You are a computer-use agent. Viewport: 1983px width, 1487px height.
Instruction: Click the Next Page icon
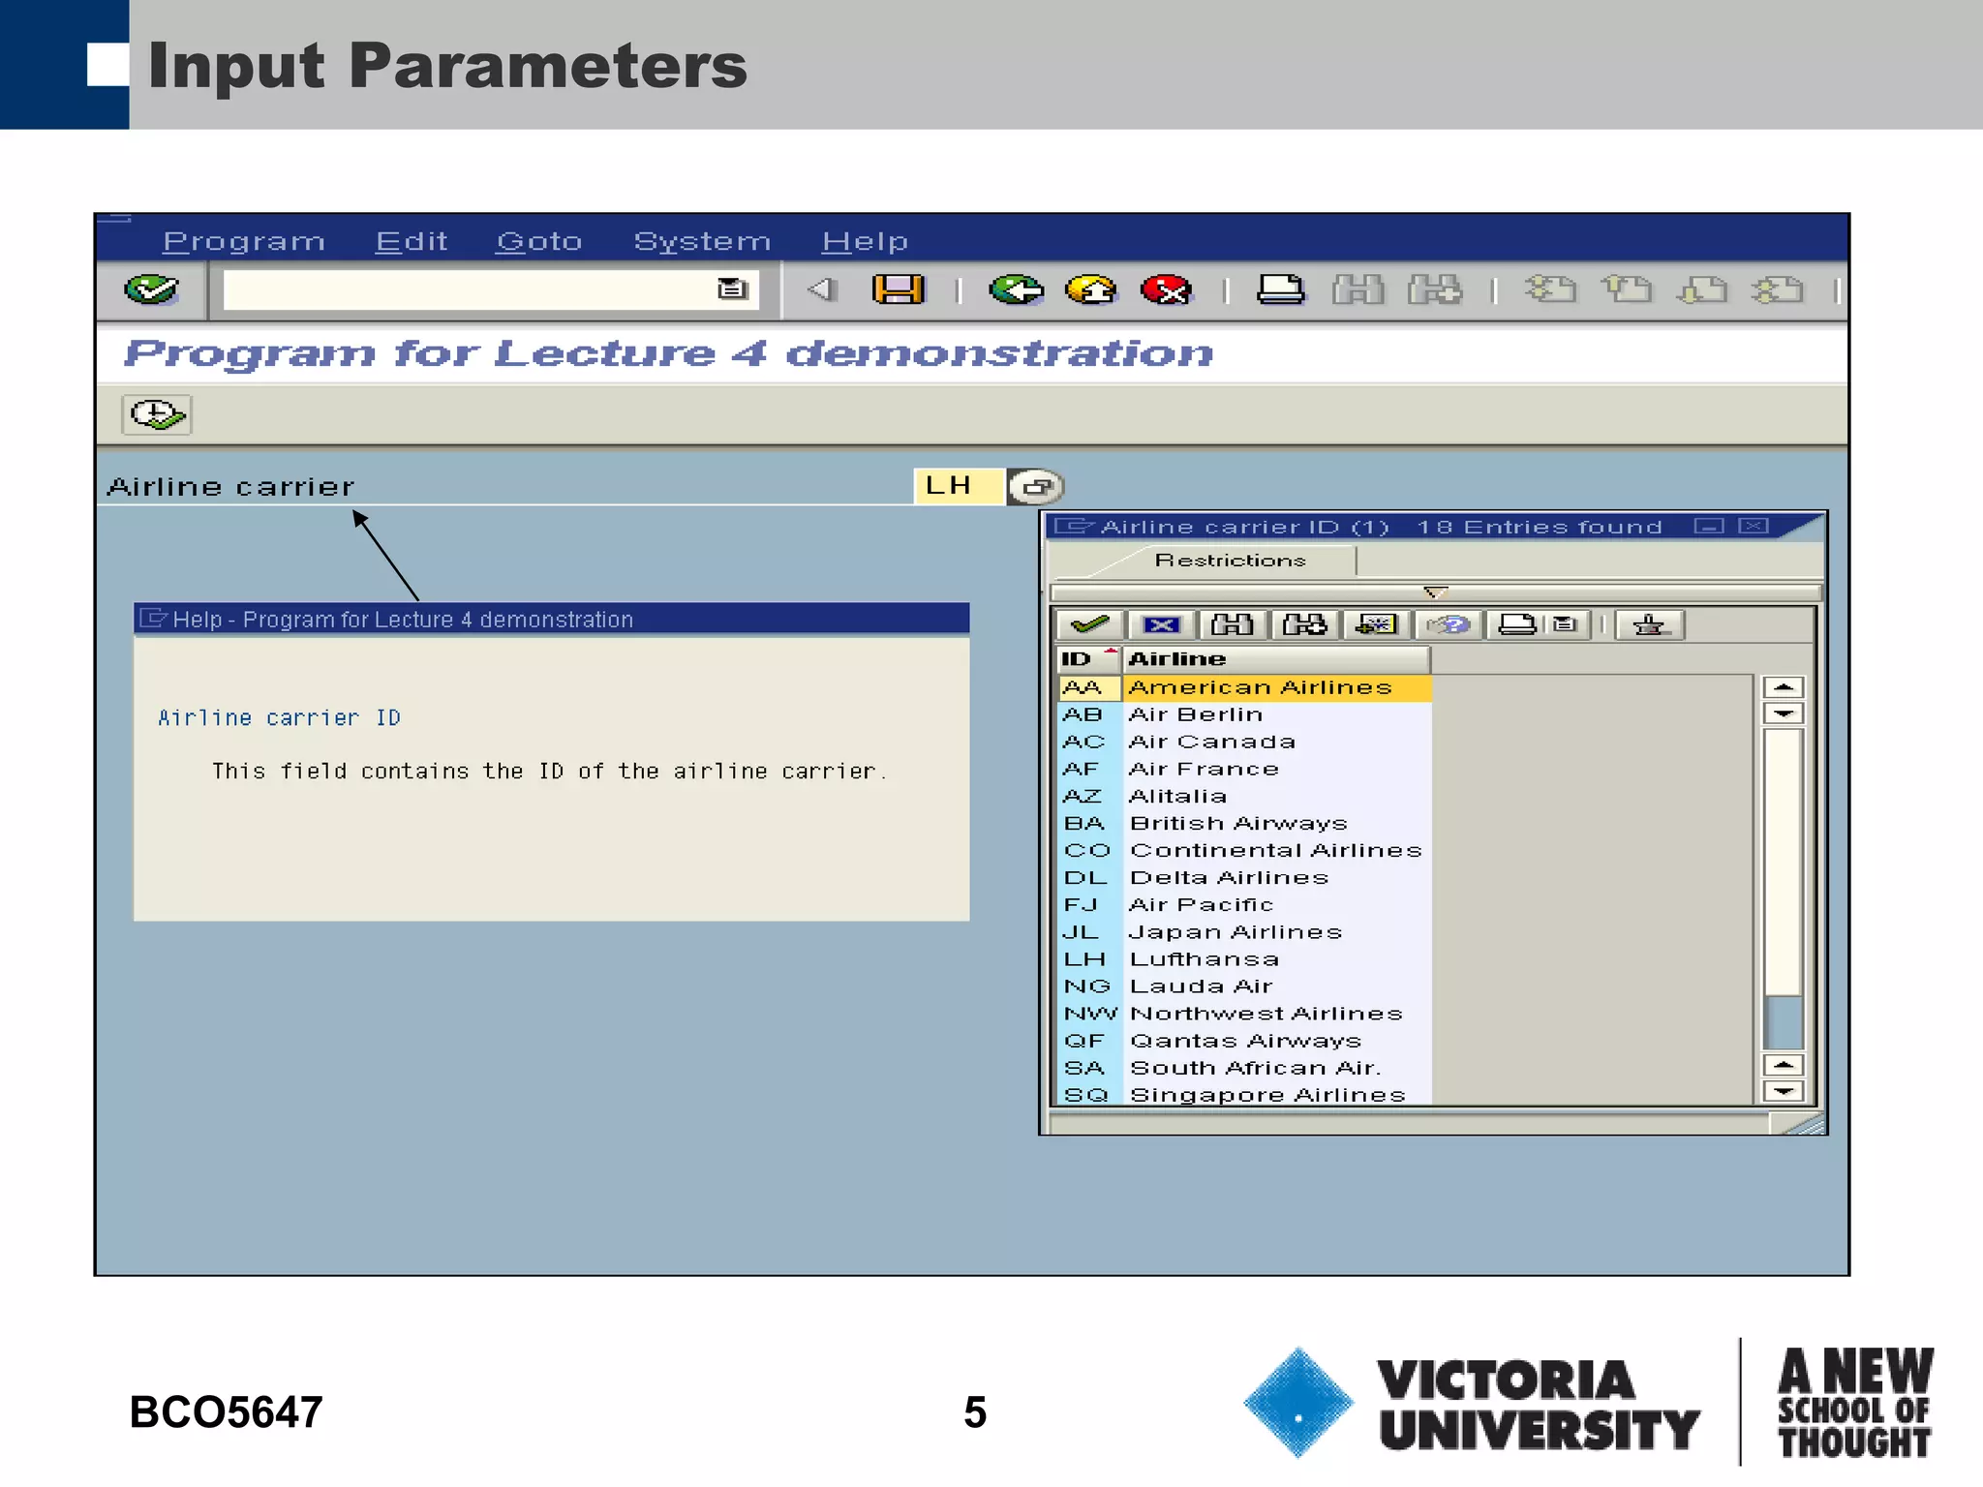point(1702,289)
